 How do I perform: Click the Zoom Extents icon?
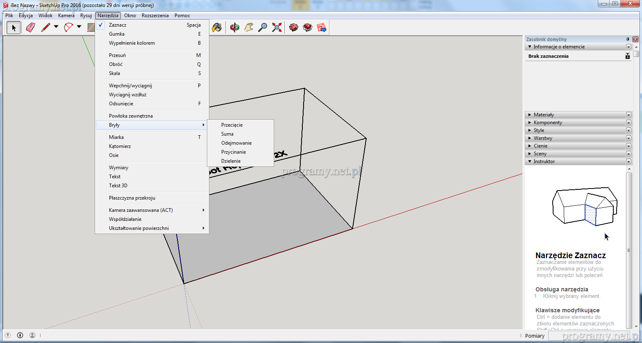pos(277,27)
